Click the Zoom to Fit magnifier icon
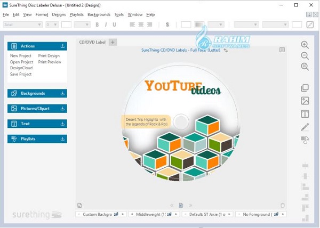The width and height of the screenshot is (320, 228). [305, 67]
